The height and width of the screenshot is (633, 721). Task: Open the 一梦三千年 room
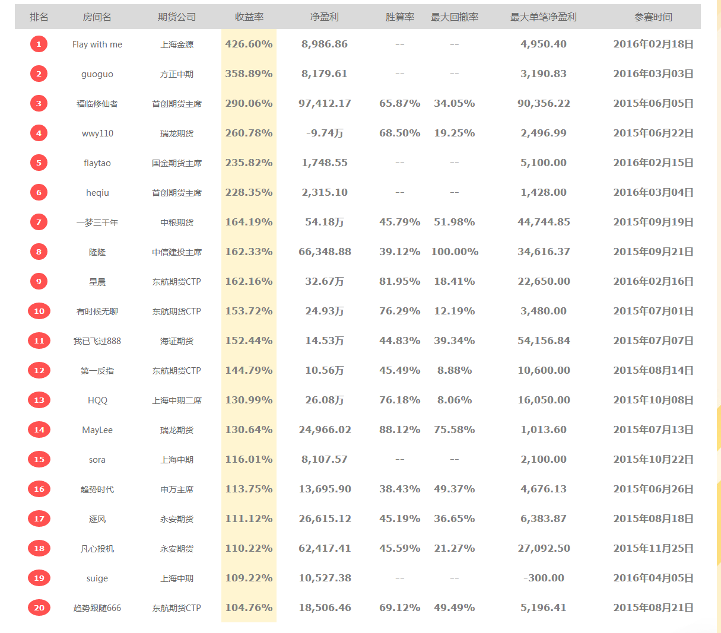97,222
